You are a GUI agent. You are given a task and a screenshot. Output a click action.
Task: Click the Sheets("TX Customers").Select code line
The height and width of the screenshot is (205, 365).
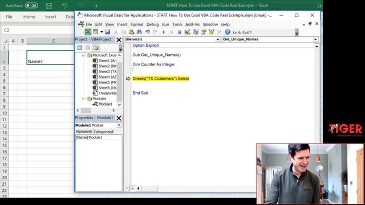[x=161, y=79]
